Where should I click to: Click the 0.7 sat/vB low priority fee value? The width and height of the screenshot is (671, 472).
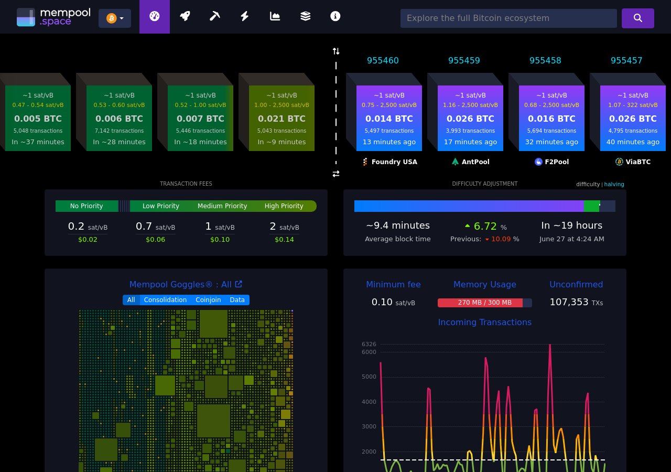[155, 227]
